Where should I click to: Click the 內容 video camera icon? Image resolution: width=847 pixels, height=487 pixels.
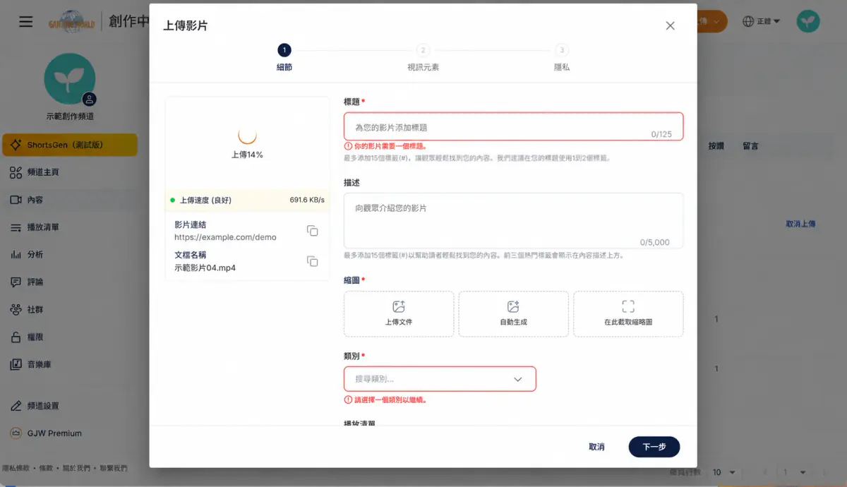(x=16, y=200)
